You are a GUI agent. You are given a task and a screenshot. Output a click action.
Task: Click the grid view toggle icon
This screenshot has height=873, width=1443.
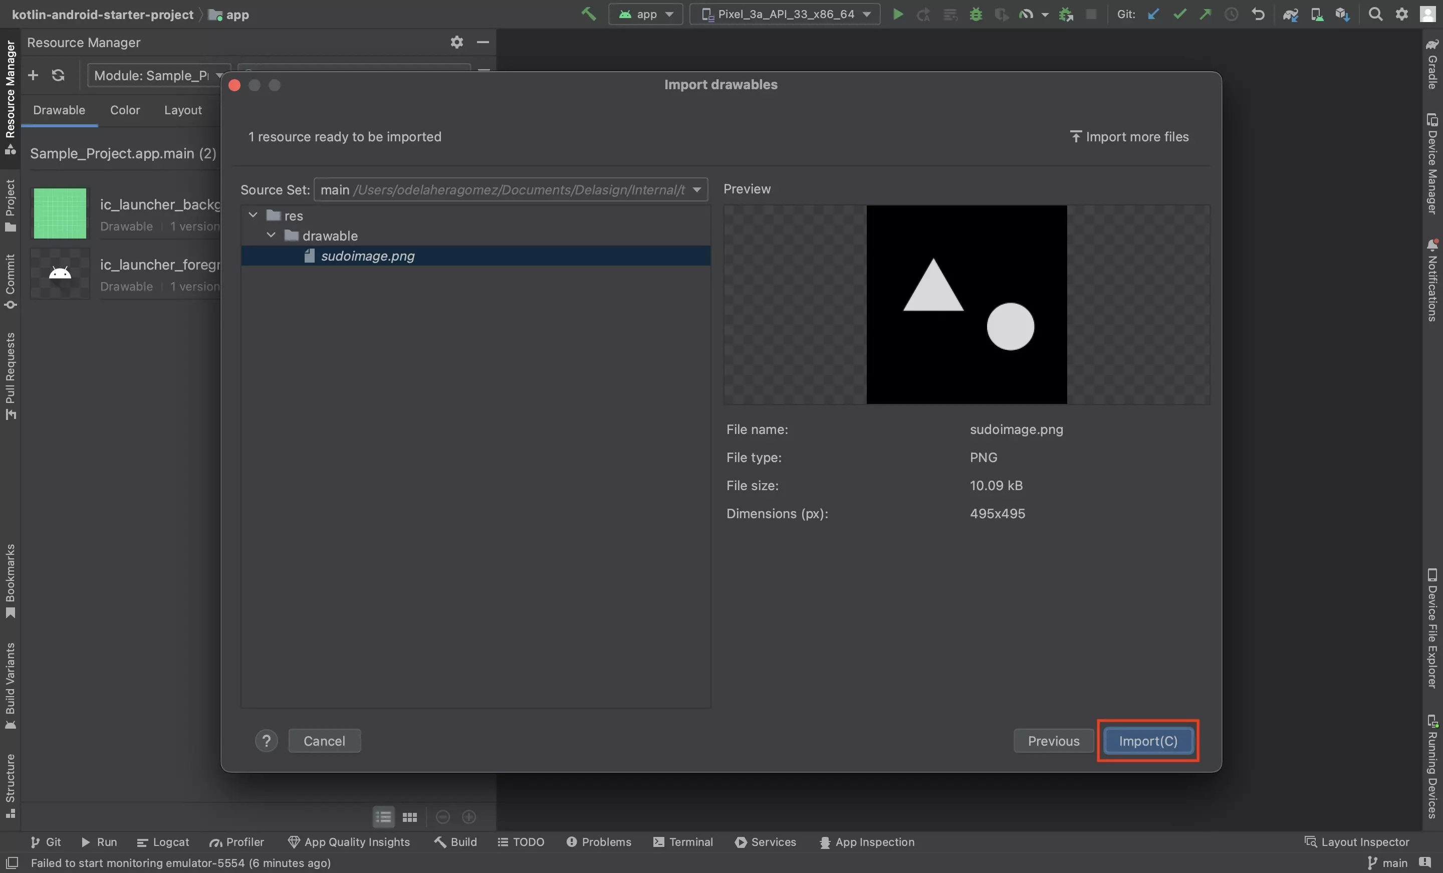(410, 816)
